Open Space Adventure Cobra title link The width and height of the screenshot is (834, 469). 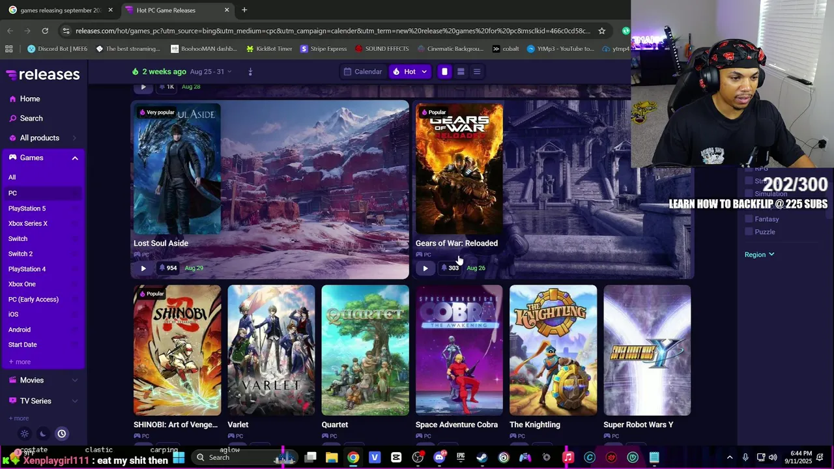pos(457,425)
